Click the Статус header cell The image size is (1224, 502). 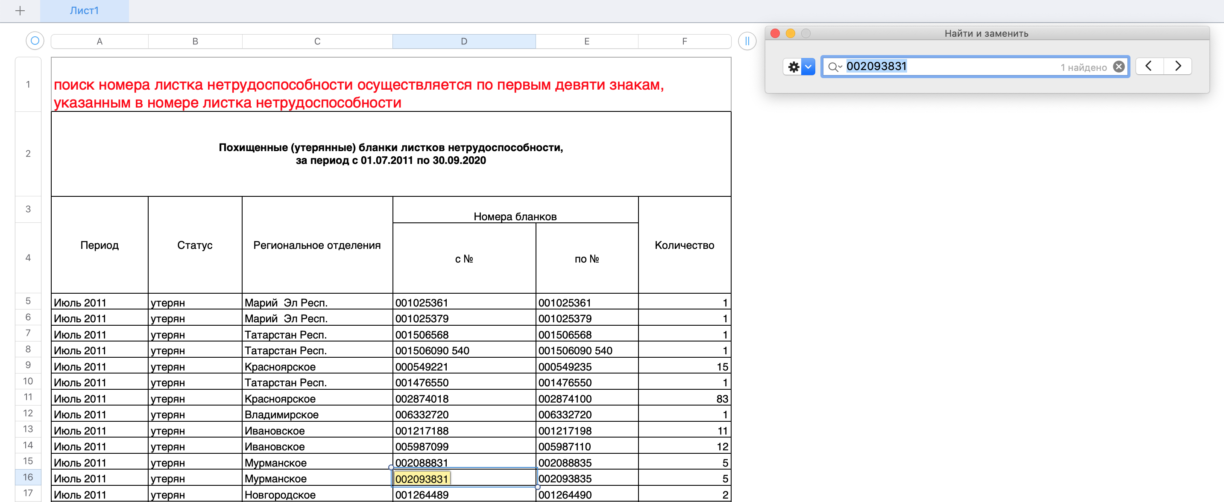click(195, 245)
